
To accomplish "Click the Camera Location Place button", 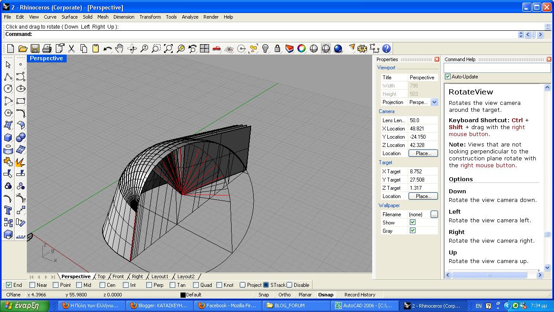I will tap(423, 153).
